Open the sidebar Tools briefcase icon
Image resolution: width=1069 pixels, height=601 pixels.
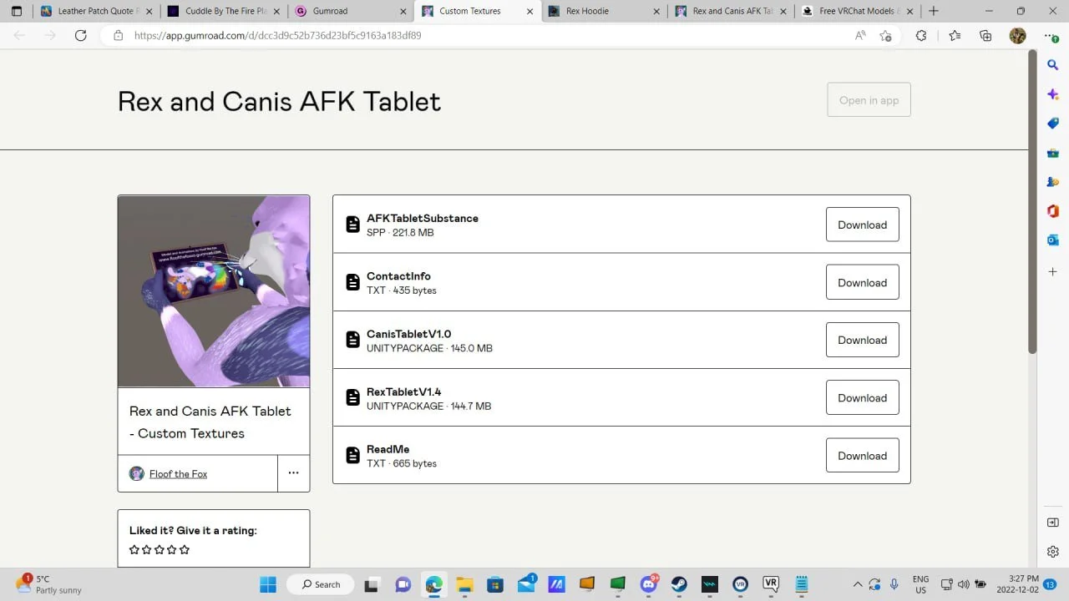coord(1053,153)
